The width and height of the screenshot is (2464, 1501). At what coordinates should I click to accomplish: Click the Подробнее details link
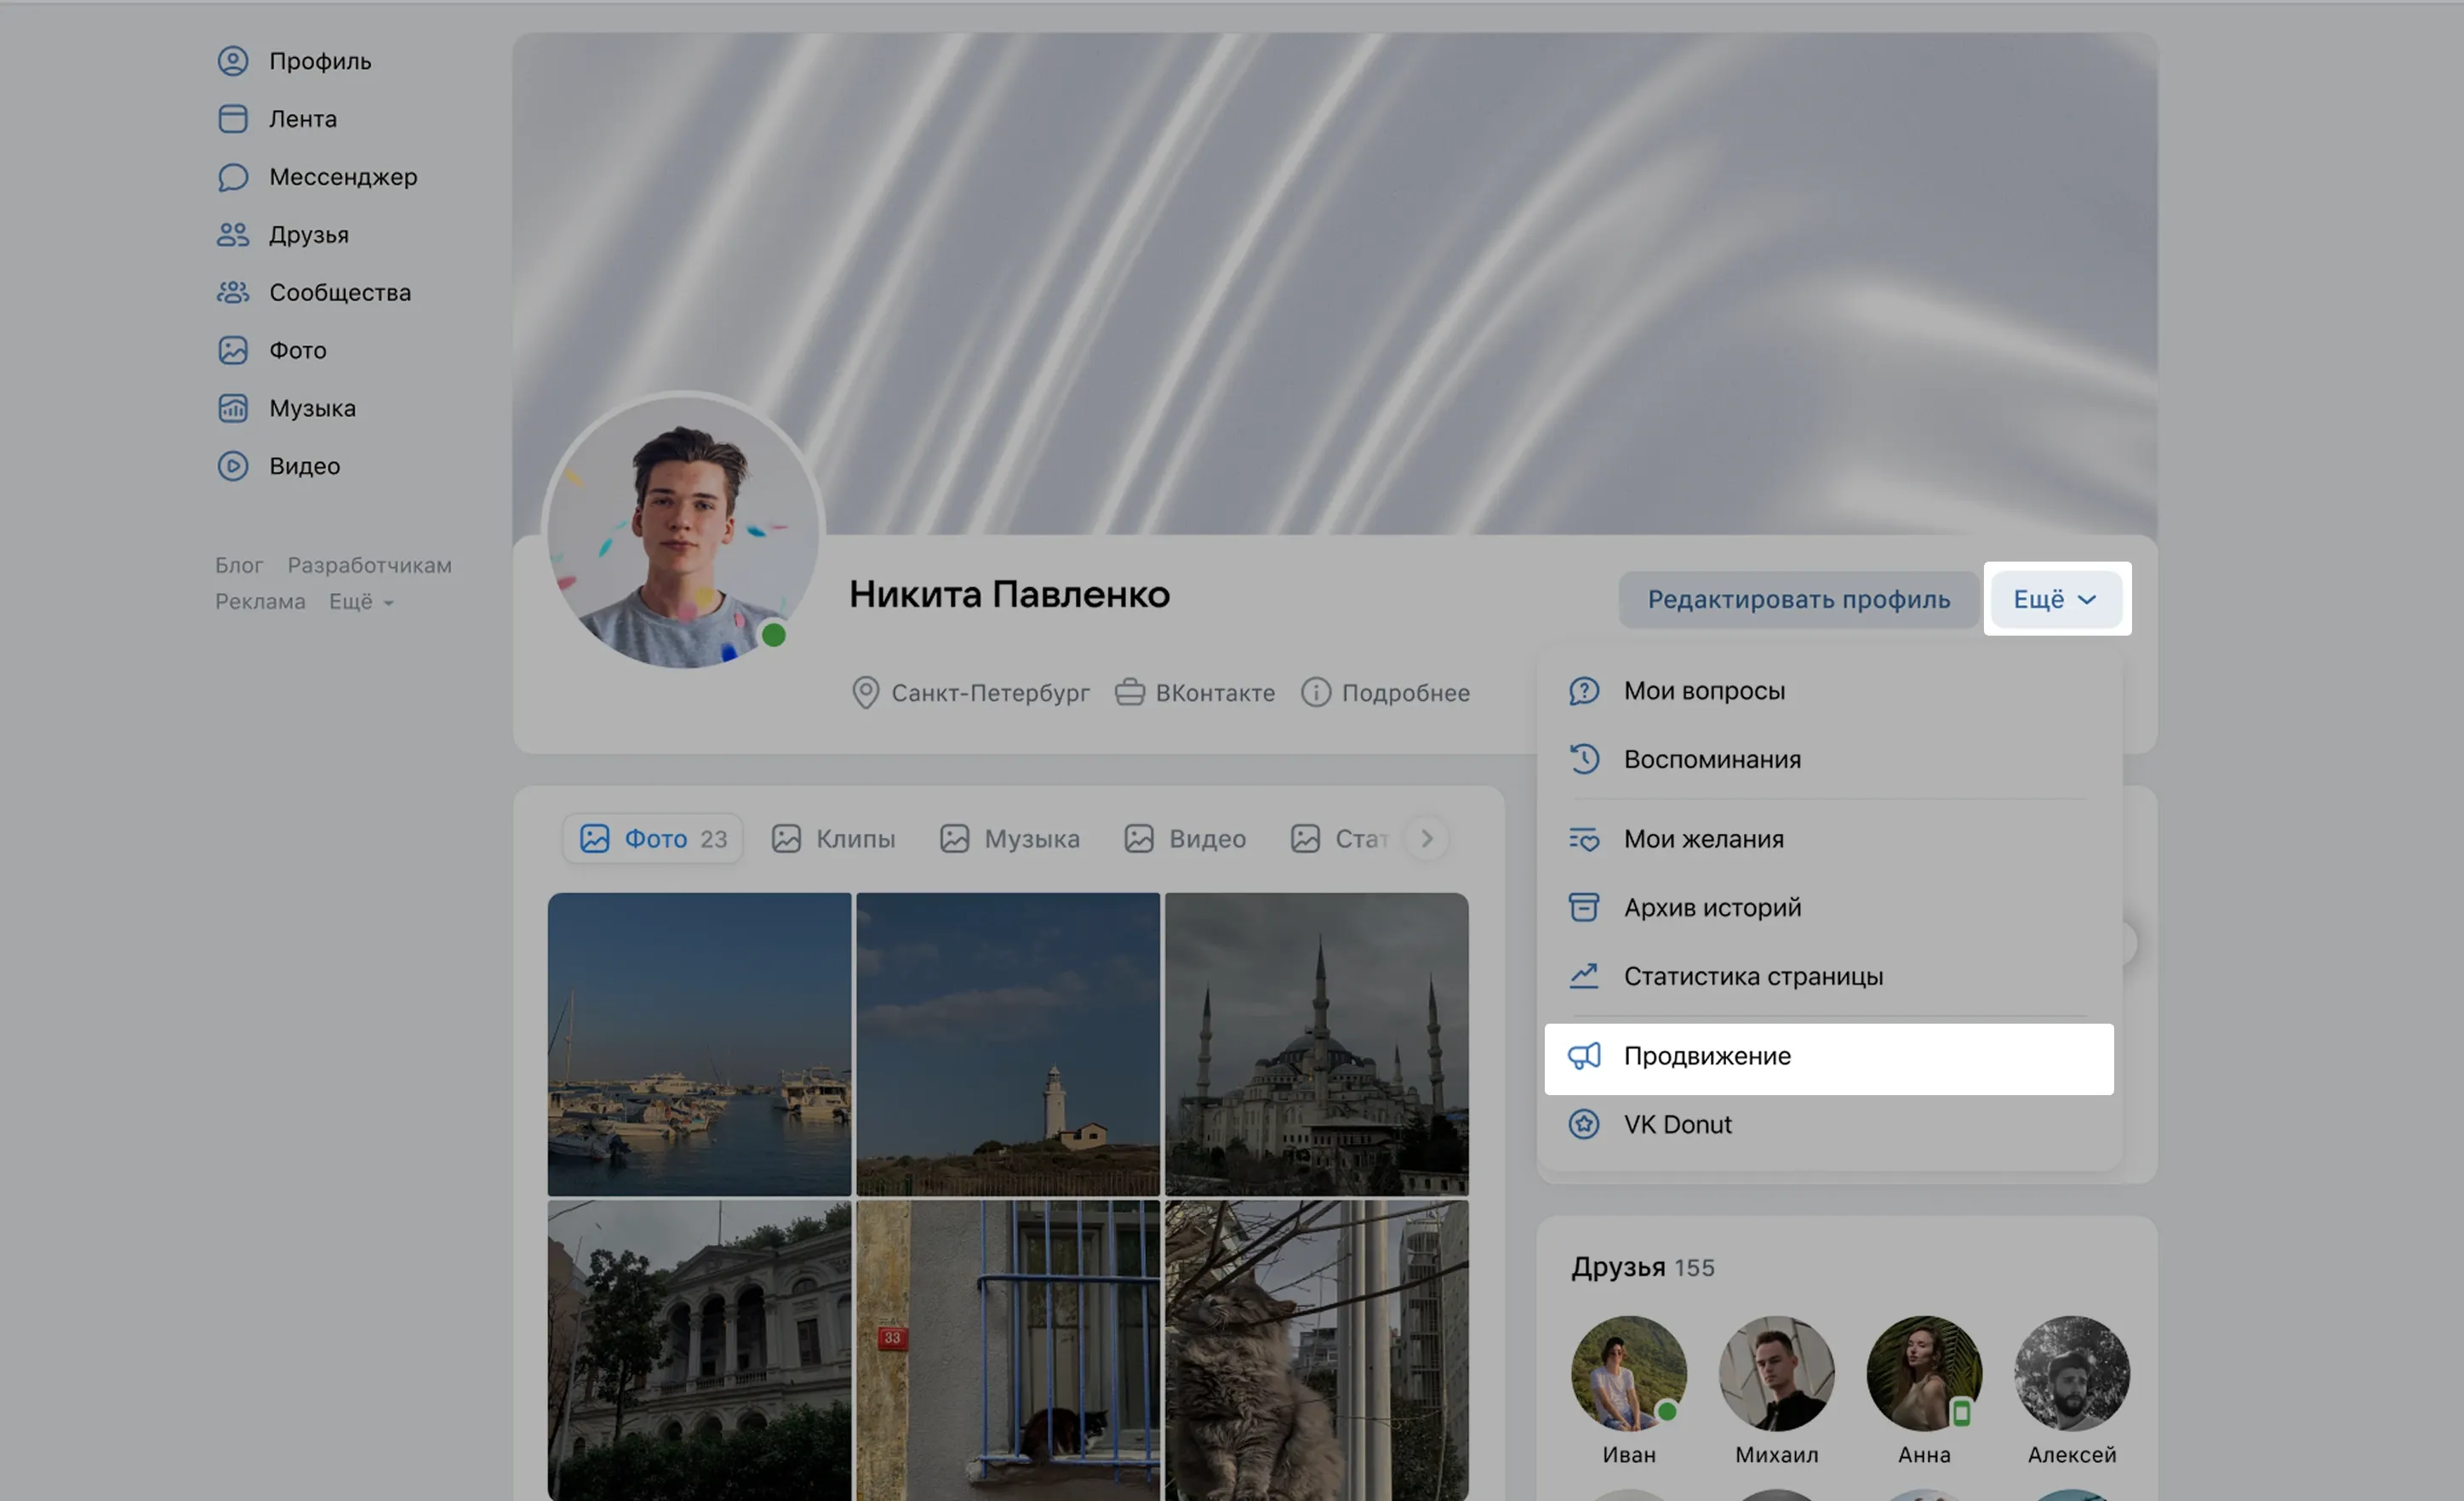point(1386,693)
